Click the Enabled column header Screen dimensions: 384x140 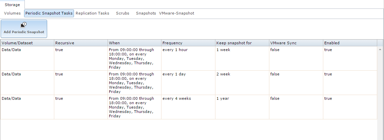coord(350,43)
